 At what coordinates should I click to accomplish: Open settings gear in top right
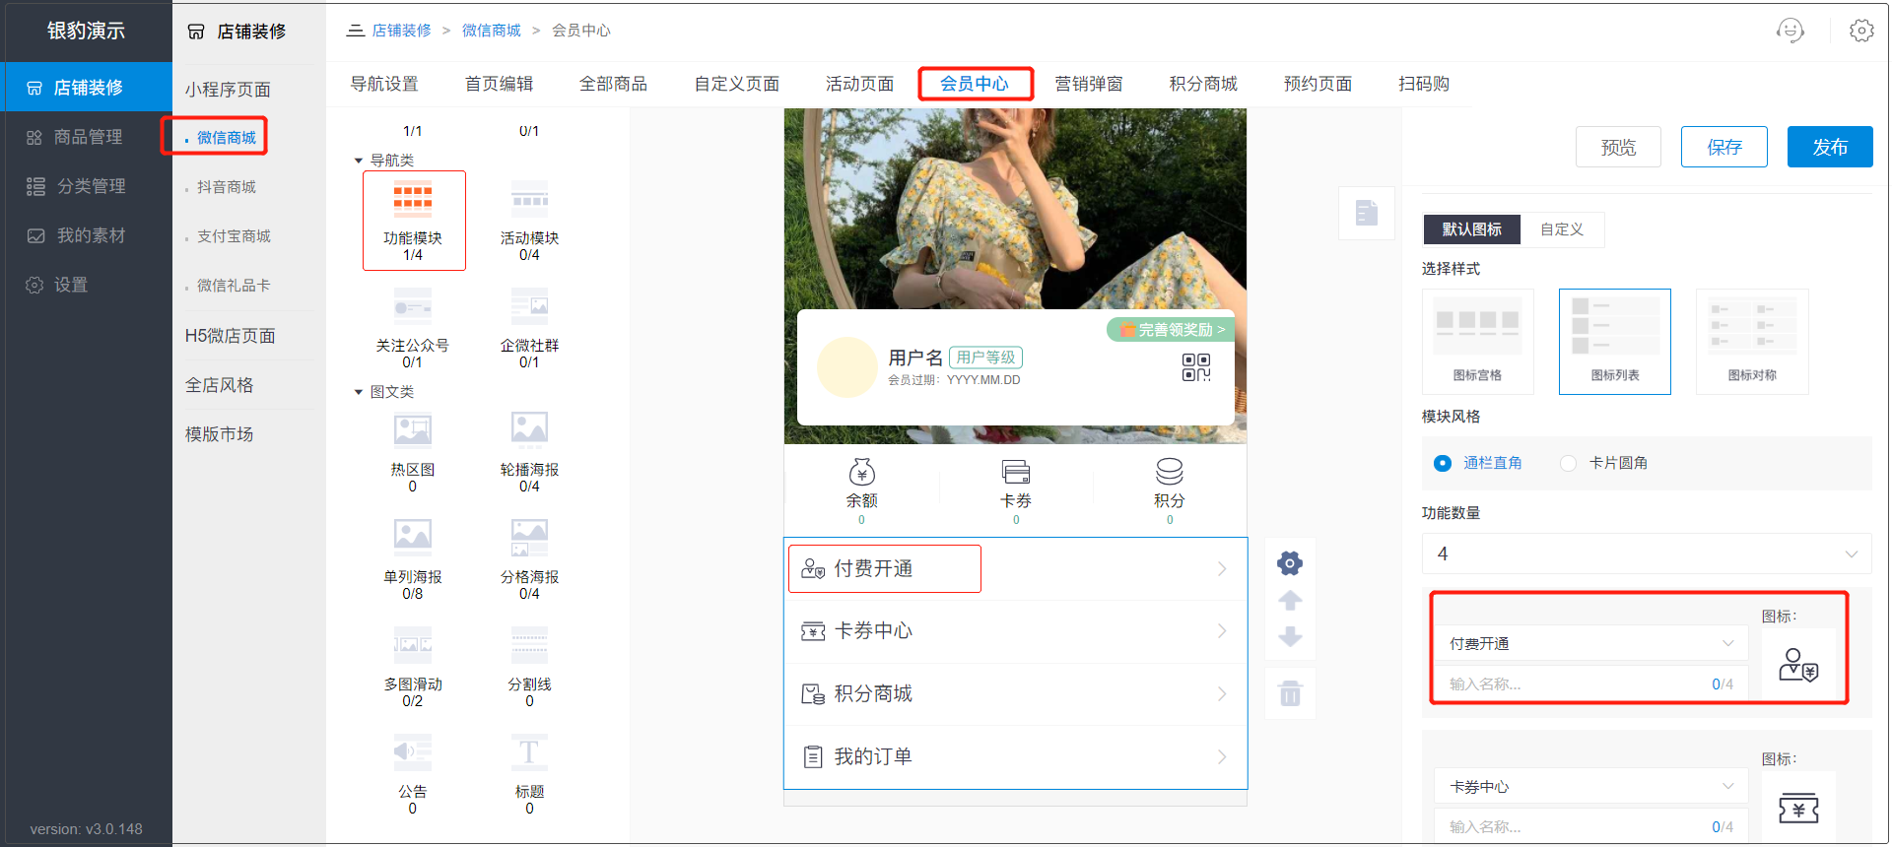coord(1860,31)
